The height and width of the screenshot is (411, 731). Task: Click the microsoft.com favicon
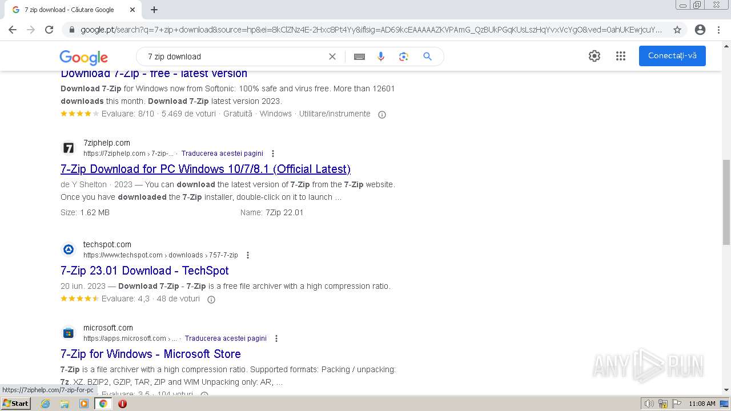(69, 333)
